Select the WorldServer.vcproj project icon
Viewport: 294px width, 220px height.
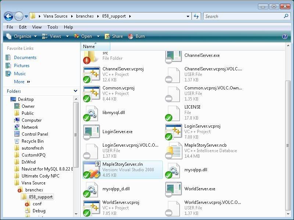click(x=91, y=208)
